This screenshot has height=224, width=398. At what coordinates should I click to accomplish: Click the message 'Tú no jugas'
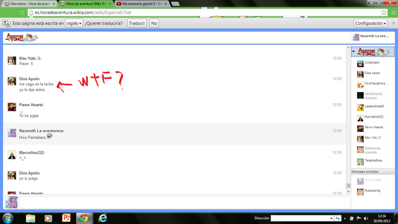click(x=29, y=116)
